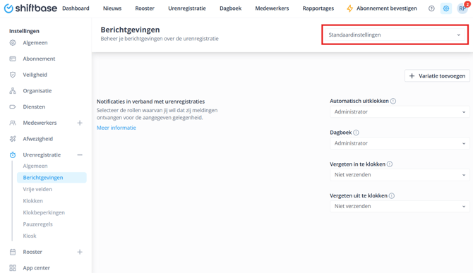
Task: Open Urenregistratie in top navigation
Action: tap(187, 8)
